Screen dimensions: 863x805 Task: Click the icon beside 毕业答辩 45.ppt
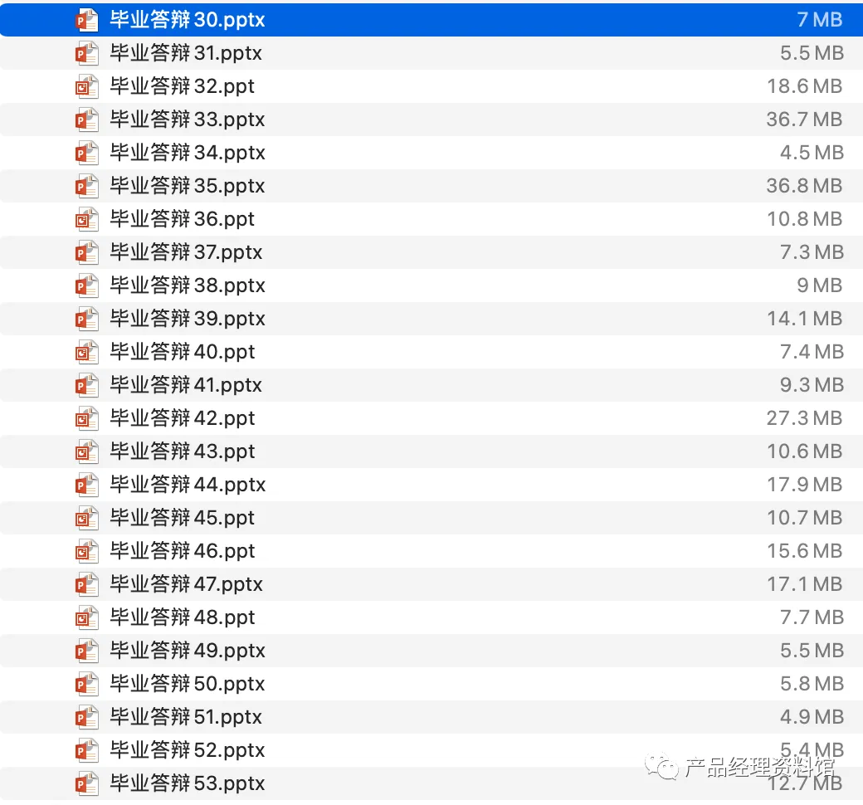click(87, 518)
